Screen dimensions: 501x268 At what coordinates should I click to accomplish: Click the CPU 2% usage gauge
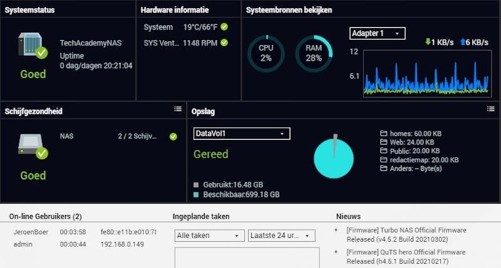pyautogui.click(x=266, y=54)
